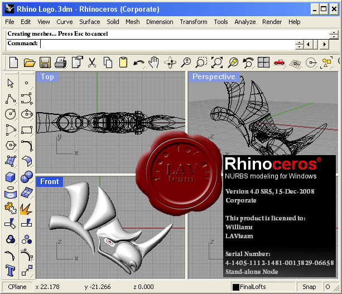Click command line up/down stepper
Screen dimensions: 342x294
pos(299,45)
